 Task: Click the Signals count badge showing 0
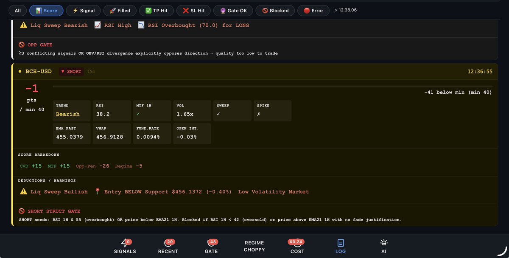pyautogui.click(x=129, y=241)
